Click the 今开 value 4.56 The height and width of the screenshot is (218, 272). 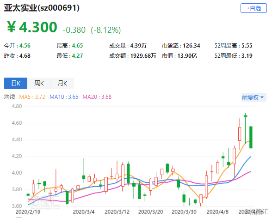(x=25, y=46)
